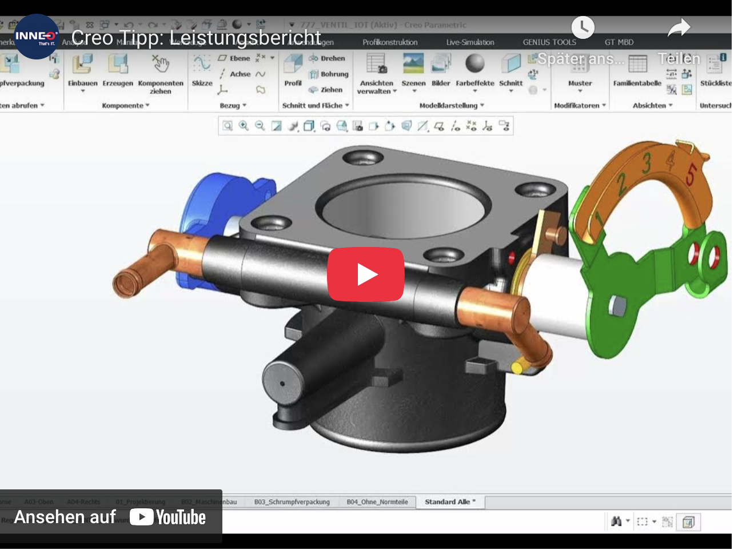Viewport: 734px width, 550px height.
Task: Click the Farbeffekte sphere icon
Action: click(x=474, y=63)
